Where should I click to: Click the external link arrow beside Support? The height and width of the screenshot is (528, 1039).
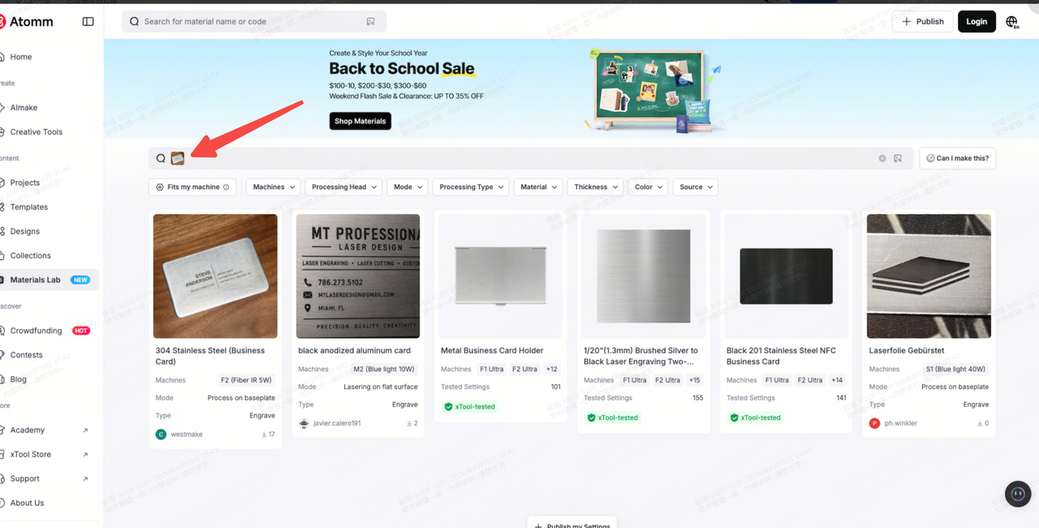pos(85,479)
